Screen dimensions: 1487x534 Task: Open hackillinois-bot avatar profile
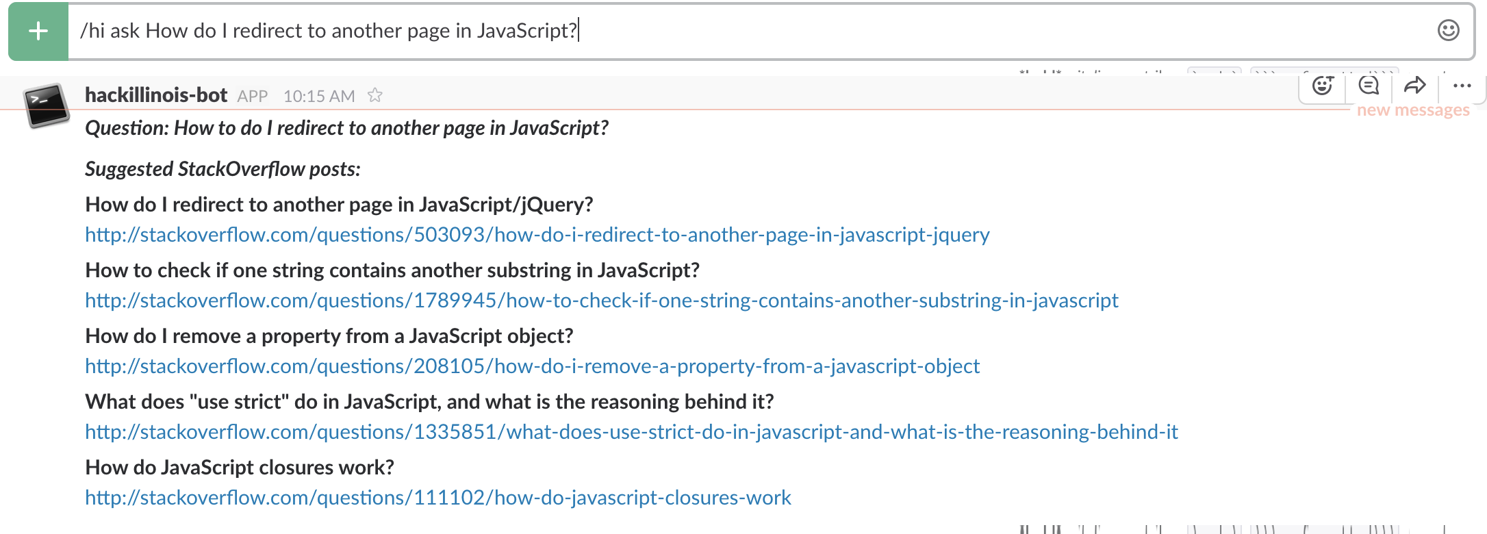(x=47, y=106)
